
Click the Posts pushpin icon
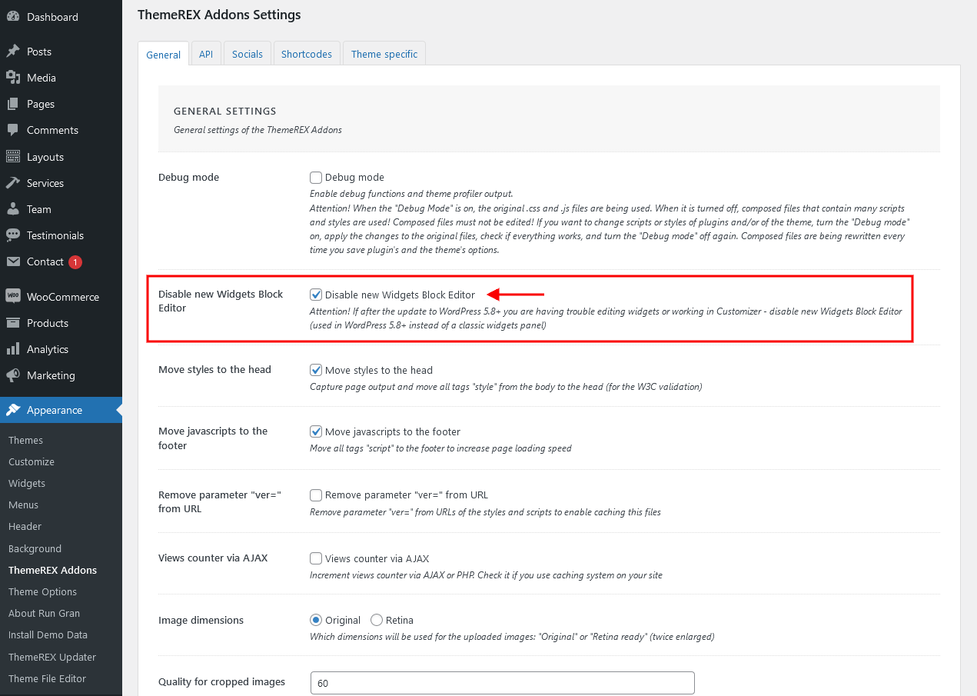pos(13,52)
